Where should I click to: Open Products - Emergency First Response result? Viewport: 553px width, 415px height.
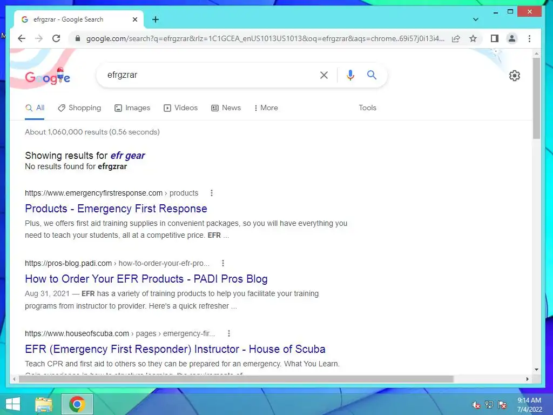116,209
